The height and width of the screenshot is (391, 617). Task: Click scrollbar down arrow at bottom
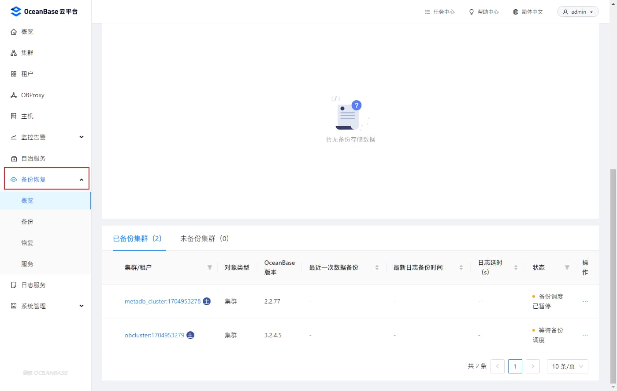tap(613, 387)
